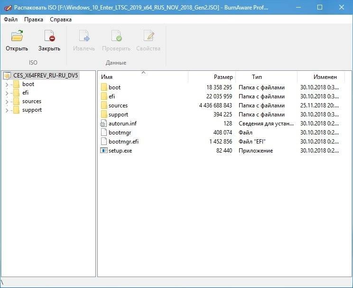Viewport: 353px width, 288px height.
Task: Click the size value 1 452 856
Action: tap(221, 142)
